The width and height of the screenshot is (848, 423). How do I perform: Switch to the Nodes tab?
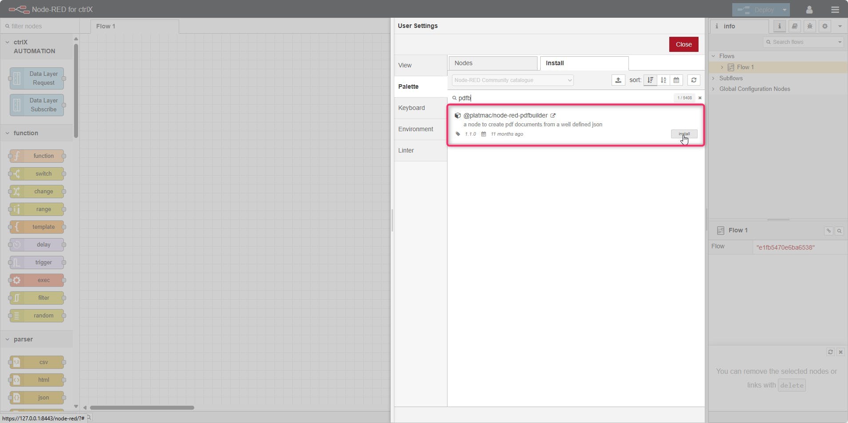pyautogui.click(x=493, y=63)
